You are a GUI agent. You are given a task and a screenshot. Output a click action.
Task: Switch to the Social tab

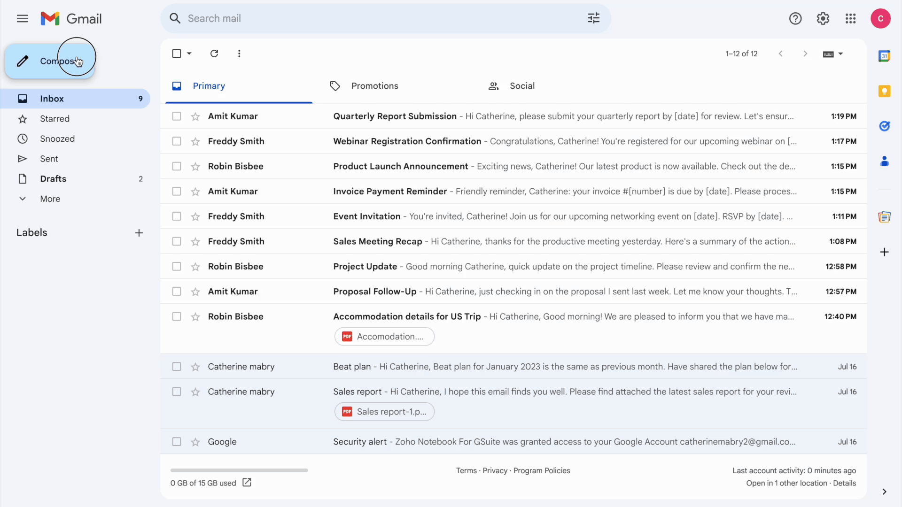pyautogui.click(x=521, y=86)
